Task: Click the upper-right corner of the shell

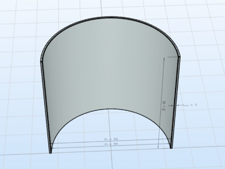Action: (179, 56)
